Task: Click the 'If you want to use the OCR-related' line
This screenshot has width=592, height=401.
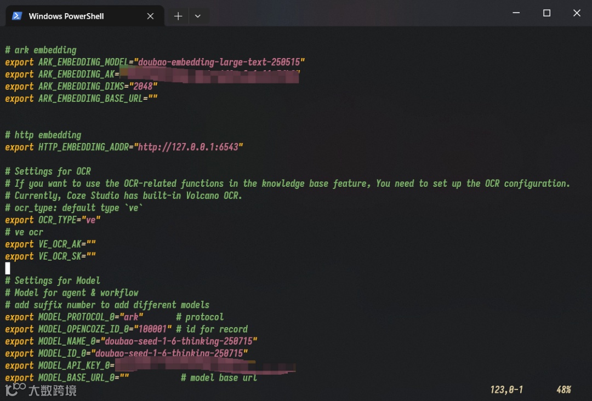Action: [x=287, y=184]
